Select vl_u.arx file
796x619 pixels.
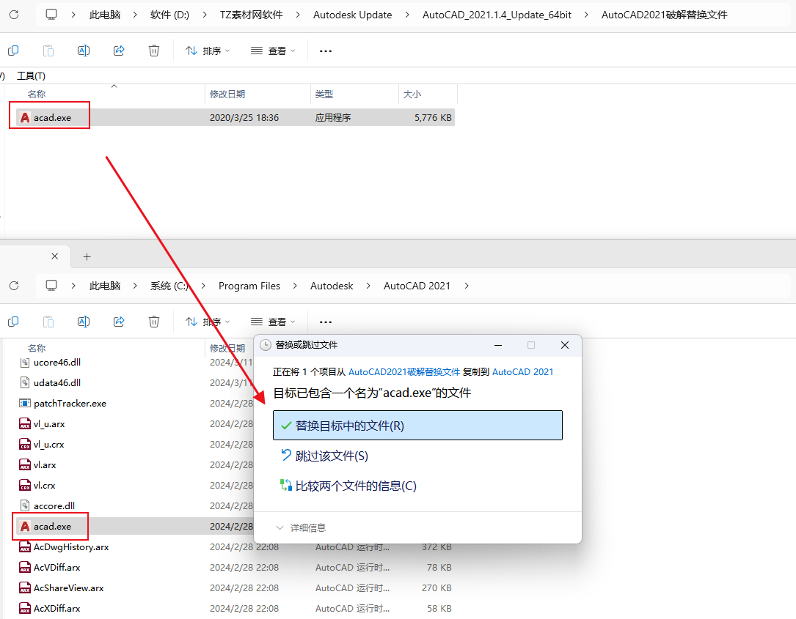tap(48, 424)
